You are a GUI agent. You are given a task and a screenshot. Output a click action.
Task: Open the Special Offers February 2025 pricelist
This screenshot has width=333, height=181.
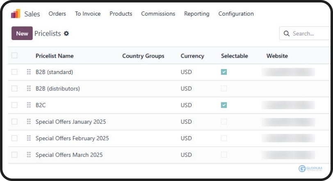pos(72,138)
